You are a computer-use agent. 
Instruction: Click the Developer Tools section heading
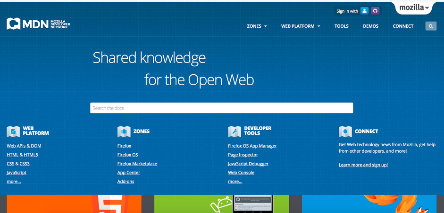(258, 131)
